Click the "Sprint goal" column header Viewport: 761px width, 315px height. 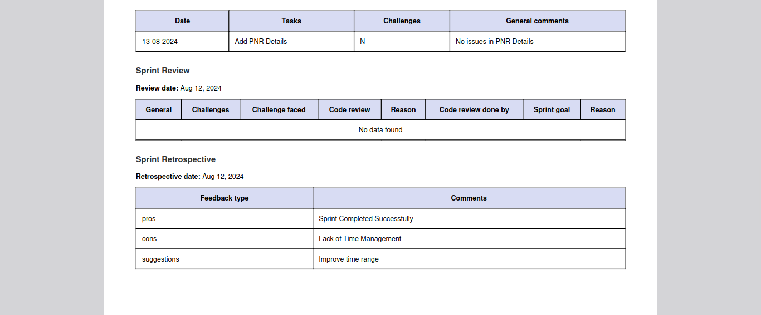[x=552, y=110]
